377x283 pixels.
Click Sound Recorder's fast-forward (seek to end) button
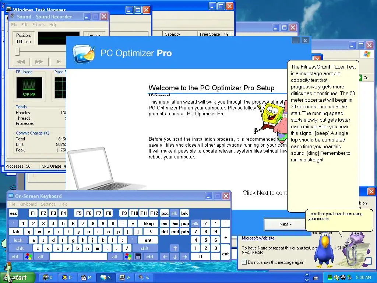click(x=39, y=62)
